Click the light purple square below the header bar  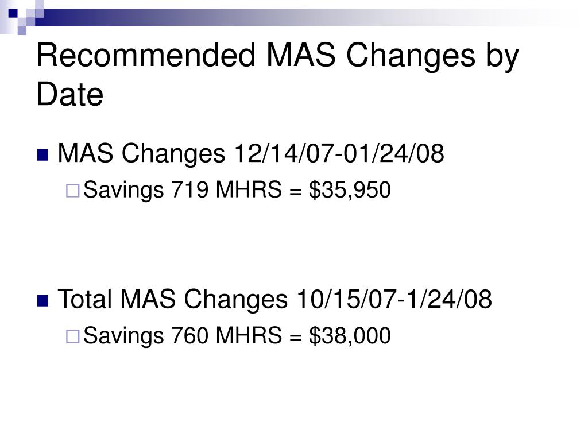pos(22,30)
